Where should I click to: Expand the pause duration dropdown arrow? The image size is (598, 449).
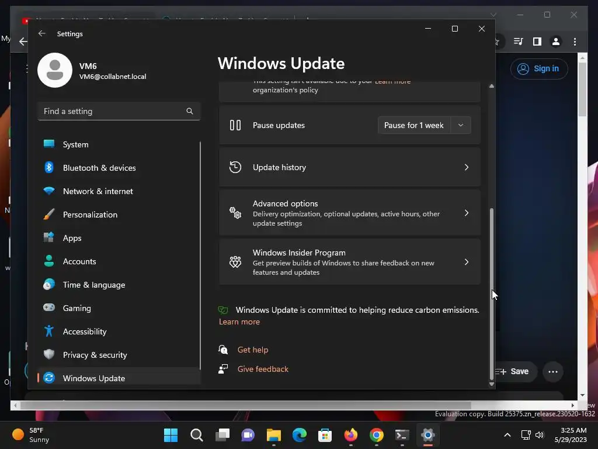point(461,125)
